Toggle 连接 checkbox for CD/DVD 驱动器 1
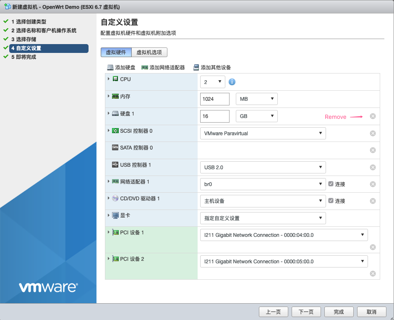 tap(331, 201)
